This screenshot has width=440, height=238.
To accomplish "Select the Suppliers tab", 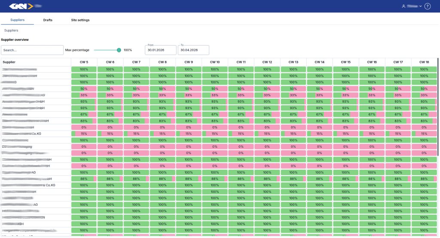I will click(x=17, y=20).
